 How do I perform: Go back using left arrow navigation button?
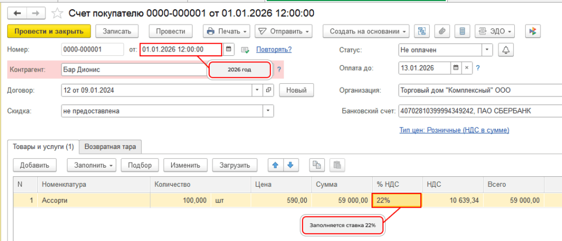18,12
